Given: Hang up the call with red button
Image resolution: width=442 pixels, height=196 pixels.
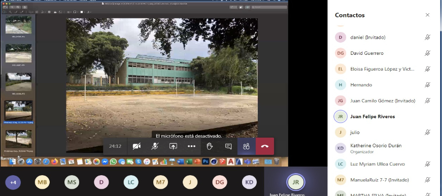Looking at the screenshot, I should (265, 146).
